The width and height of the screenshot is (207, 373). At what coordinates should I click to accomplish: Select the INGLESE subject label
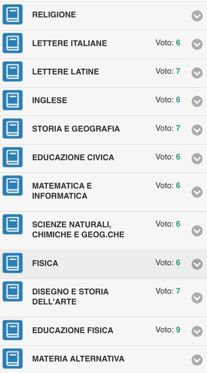pyautogui.click(x=50, y=100)
